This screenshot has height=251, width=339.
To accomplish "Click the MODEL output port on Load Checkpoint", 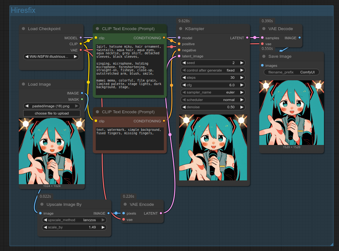I will click(x=81, y=38).
